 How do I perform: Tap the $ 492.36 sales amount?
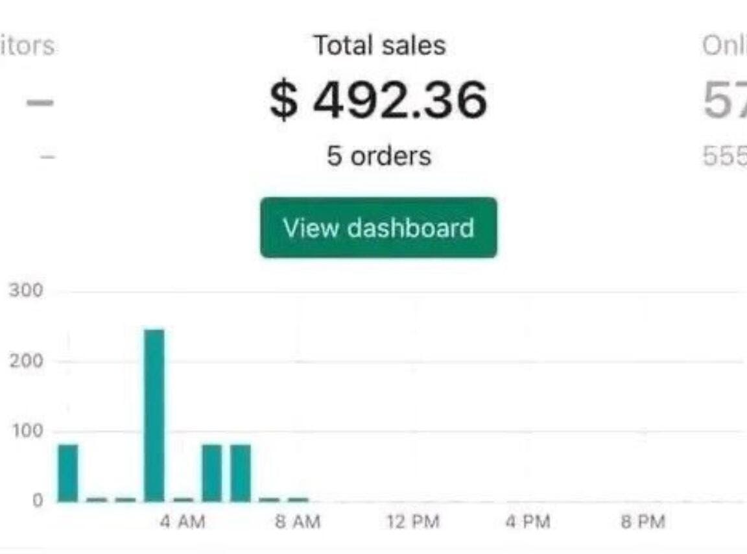click(379, 100)
